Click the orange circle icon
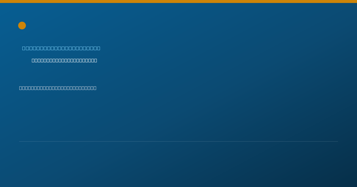This screenshot has width=357, height=187. pos(22,26)
